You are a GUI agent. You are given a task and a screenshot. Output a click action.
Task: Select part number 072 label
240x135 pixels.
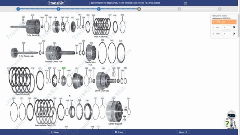33,68
